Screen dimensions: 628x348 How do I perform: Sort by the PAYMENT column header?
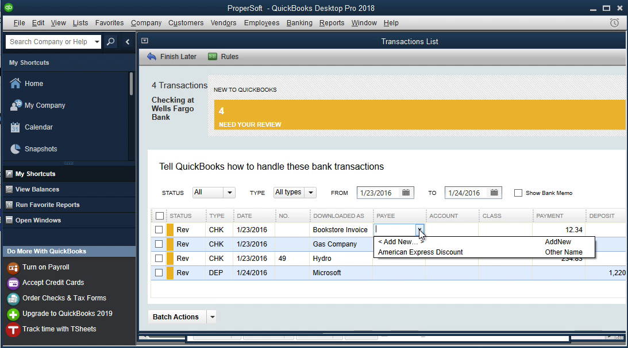pos(549,216)
